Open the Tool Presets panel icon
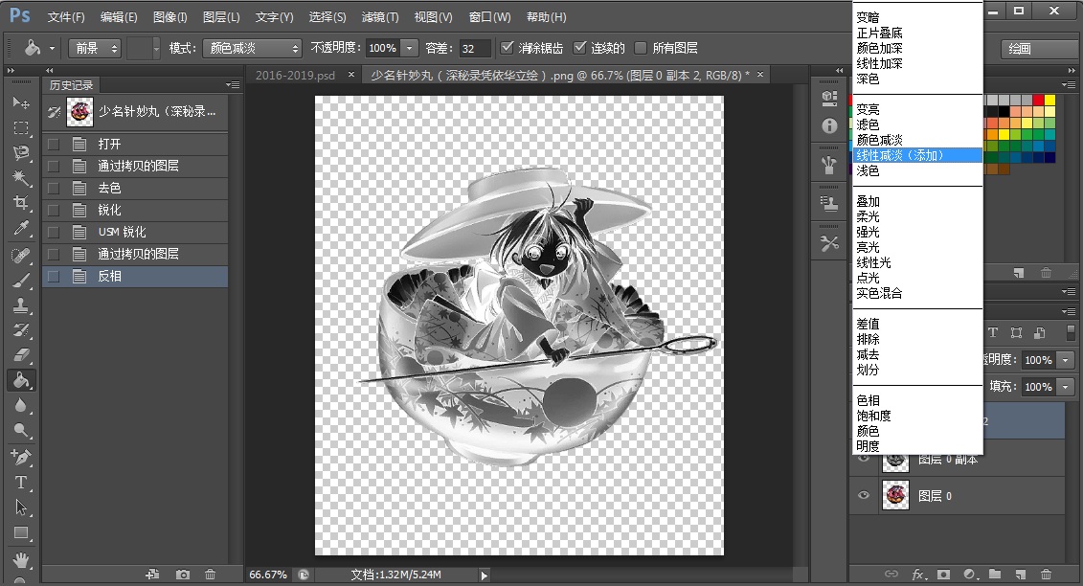 point(829,243)
